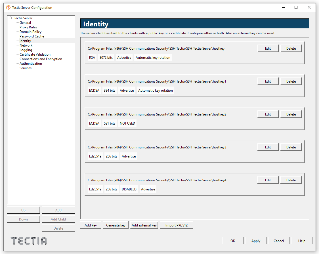Select Tectia Server root in tree
This screenshot has height=254, width=319.
23,18
